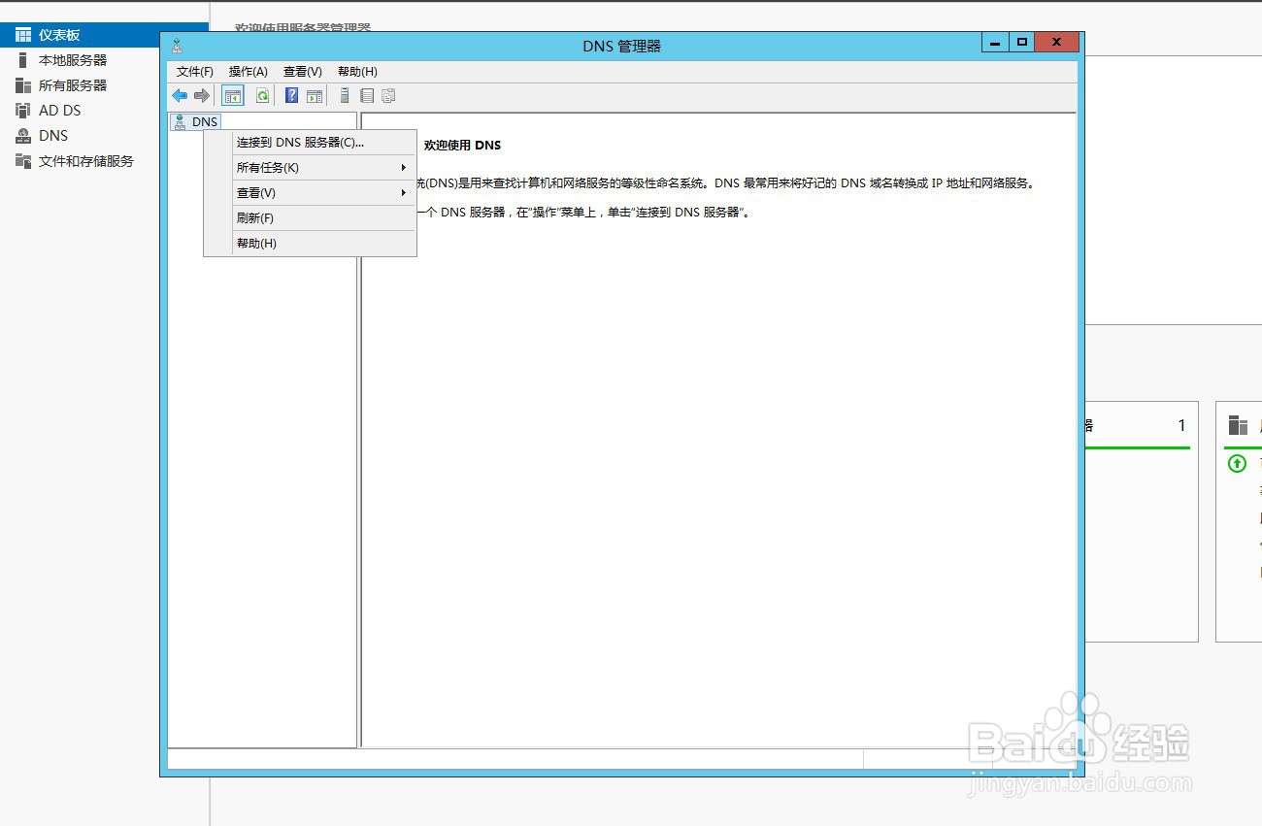Click the lined-page list icon in toolbar
The width and height of the screenshot is (1262, 826).
[367, 95]
